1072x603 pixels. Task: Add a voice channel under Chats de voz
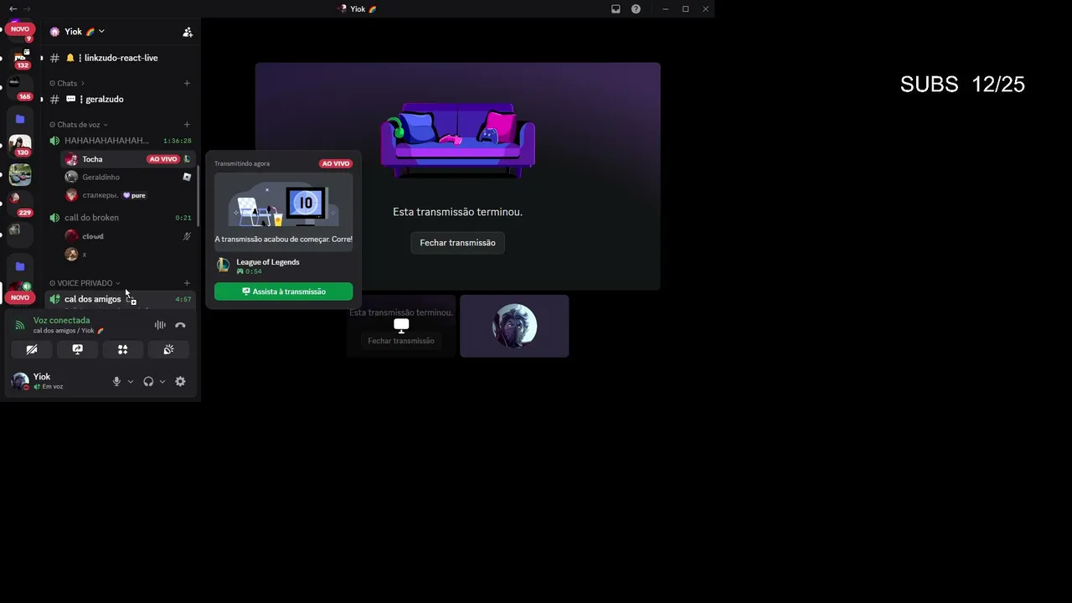(x=187, y=125)
